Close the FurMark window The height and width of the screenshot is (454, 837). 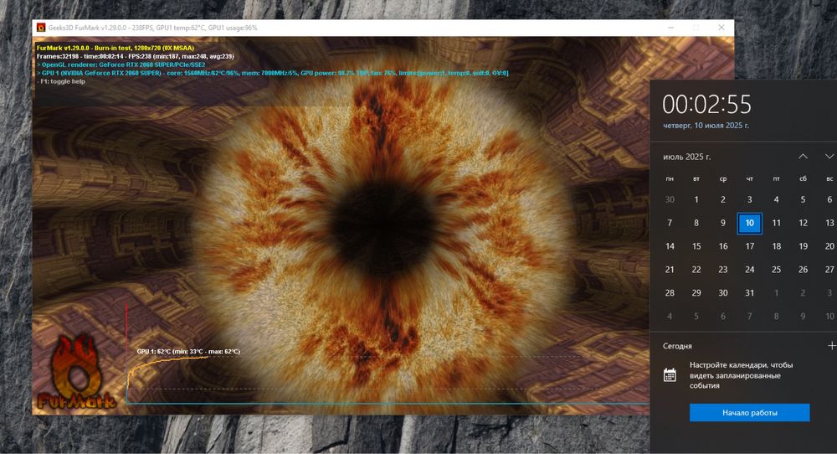[721, 28]
